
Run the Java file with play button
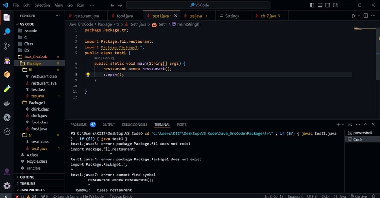click(354, 16)
